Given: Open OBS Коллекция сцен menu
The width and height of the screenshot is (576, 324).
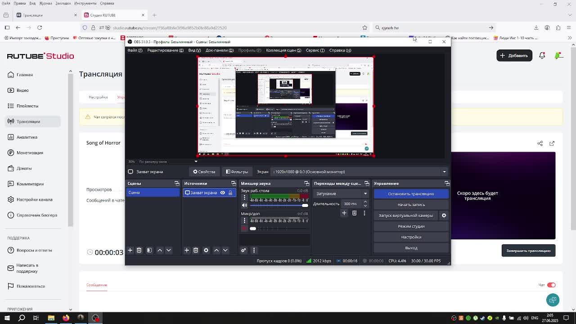Looking at the screenshot, I should point(283,50).
